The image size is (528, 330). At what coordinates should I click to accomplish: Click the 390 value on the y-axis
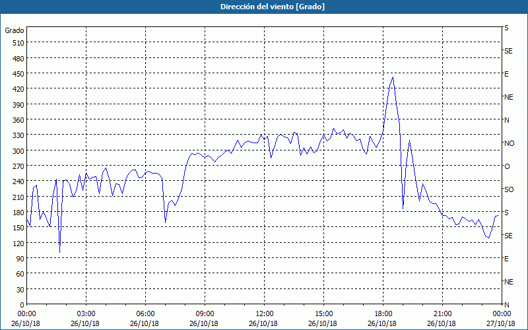[x=18, y=104]
